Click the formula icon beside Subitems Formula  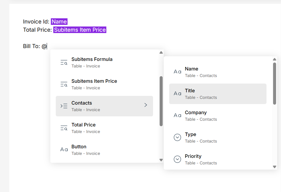[64, 62]
